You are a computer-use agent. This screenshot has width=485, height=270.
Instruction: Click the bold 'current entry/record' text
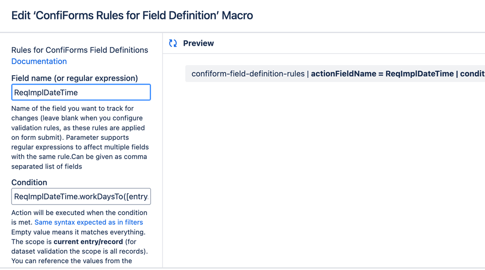tap(88, 242)
